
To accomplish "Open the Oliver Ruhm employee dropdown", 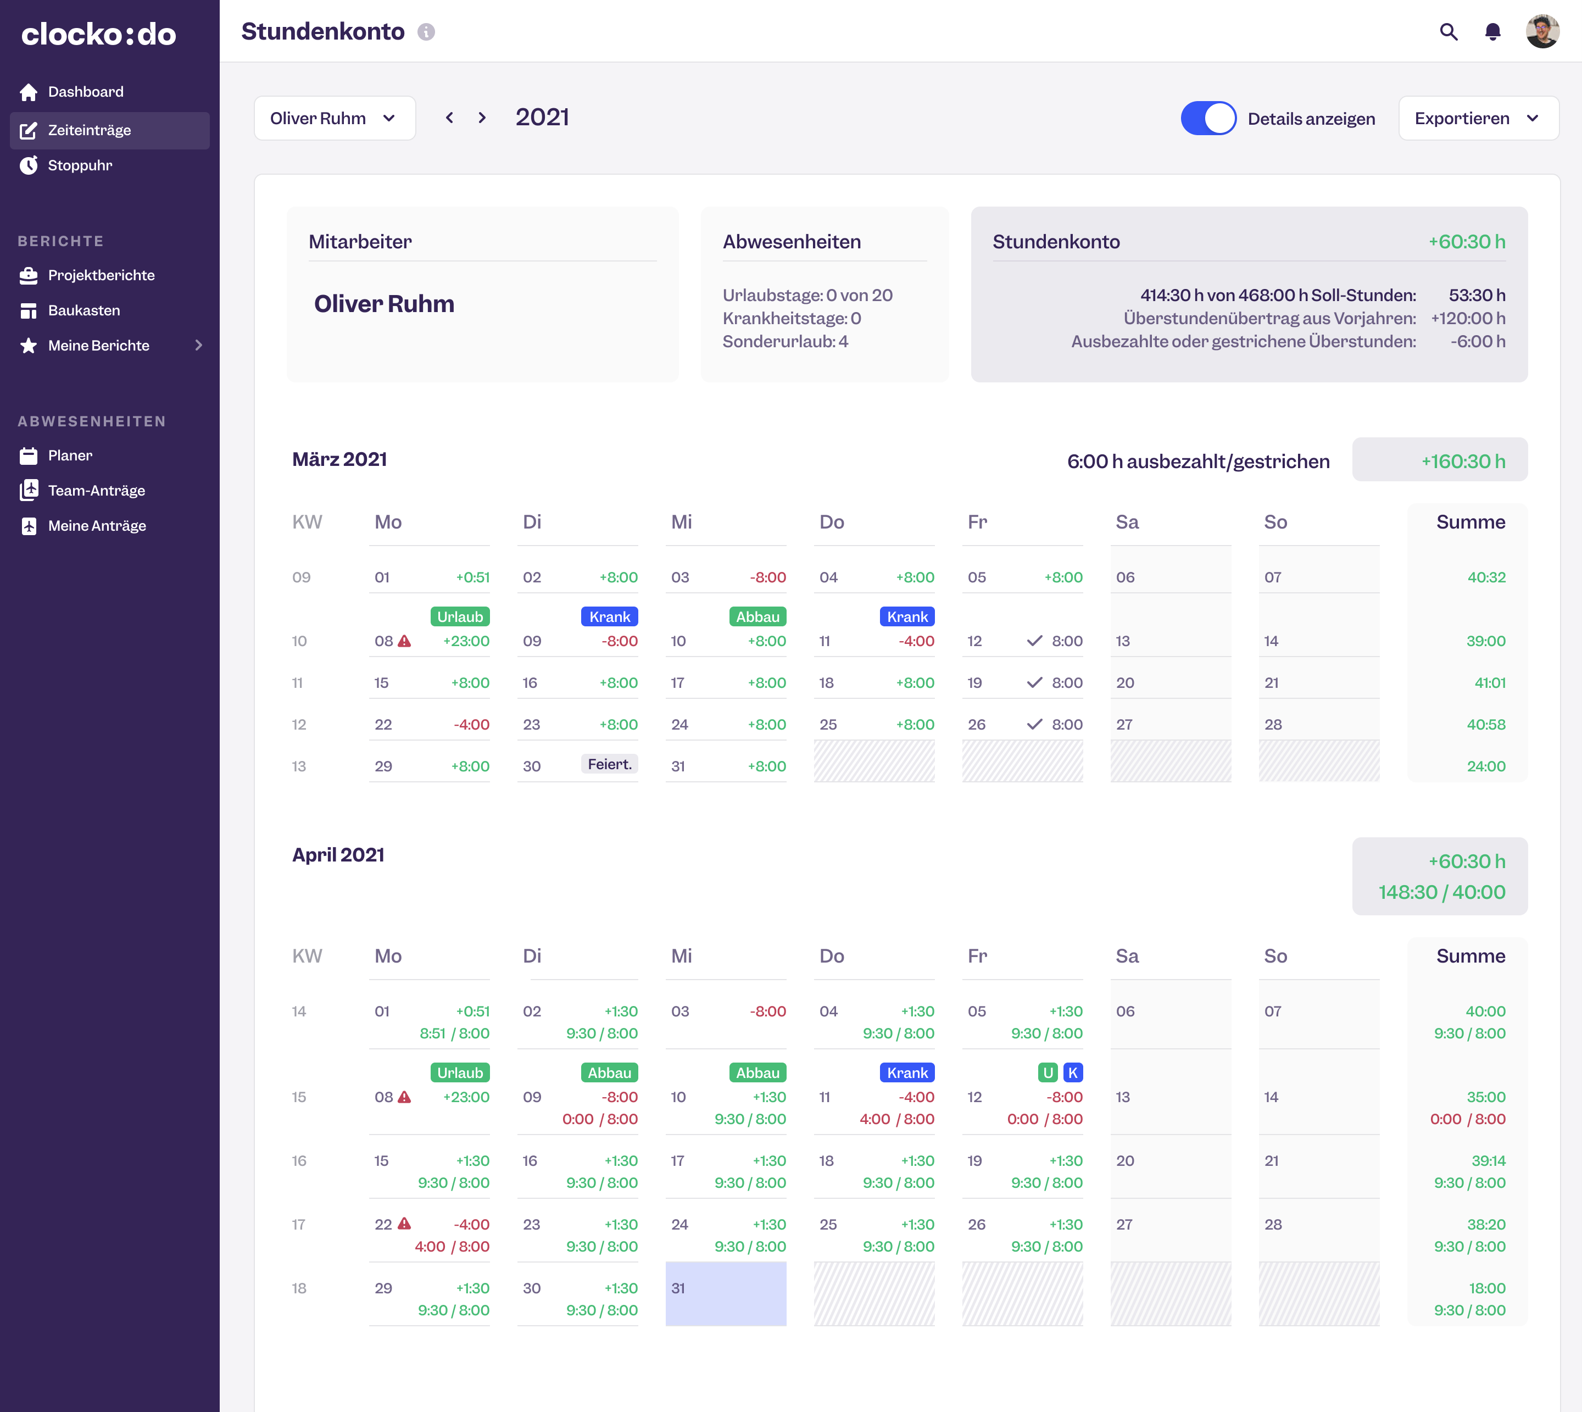I will [334, 118].
